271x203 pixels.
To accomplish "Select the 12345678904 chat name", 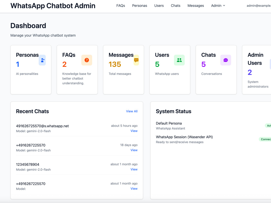I will tap(28, 165).
